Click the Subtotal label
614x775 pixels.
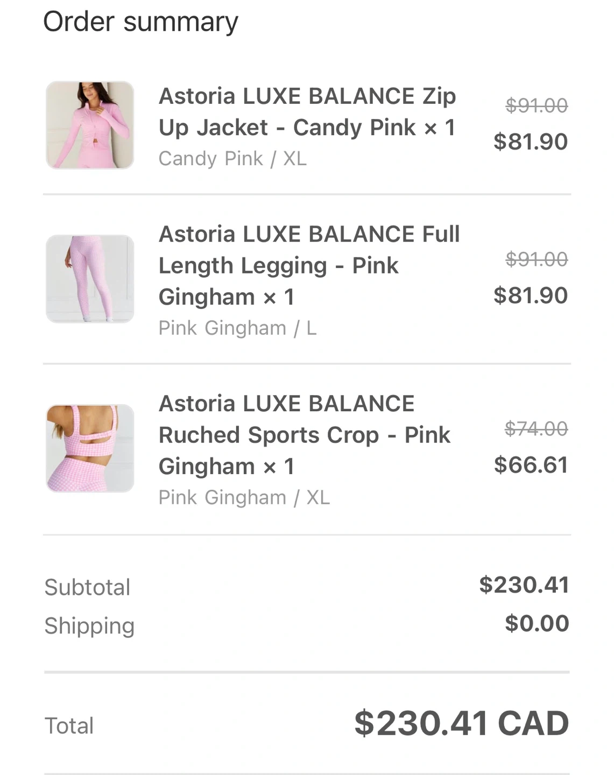point(87,587)
